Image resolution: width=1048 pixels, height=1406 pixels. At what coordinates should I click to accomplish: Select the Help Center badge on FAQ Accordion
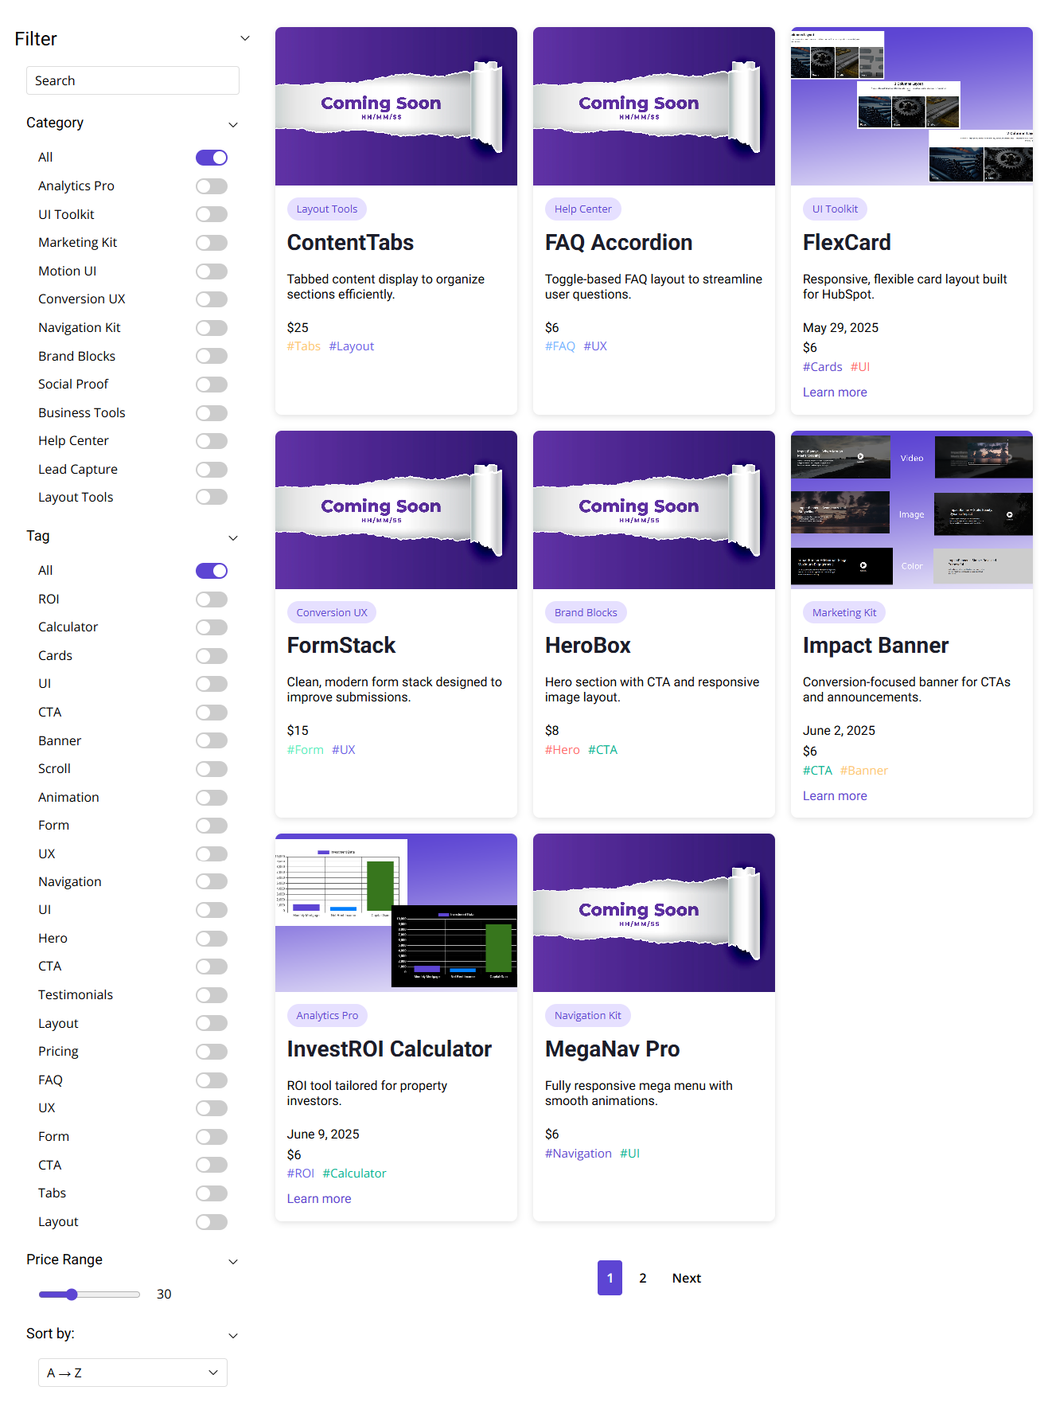pyautogui.click(x=582, y=209)
